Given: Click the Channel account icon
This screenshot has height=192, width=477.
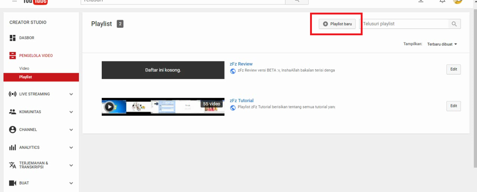Looking at the screenshot, I should [x=12, y=130].
